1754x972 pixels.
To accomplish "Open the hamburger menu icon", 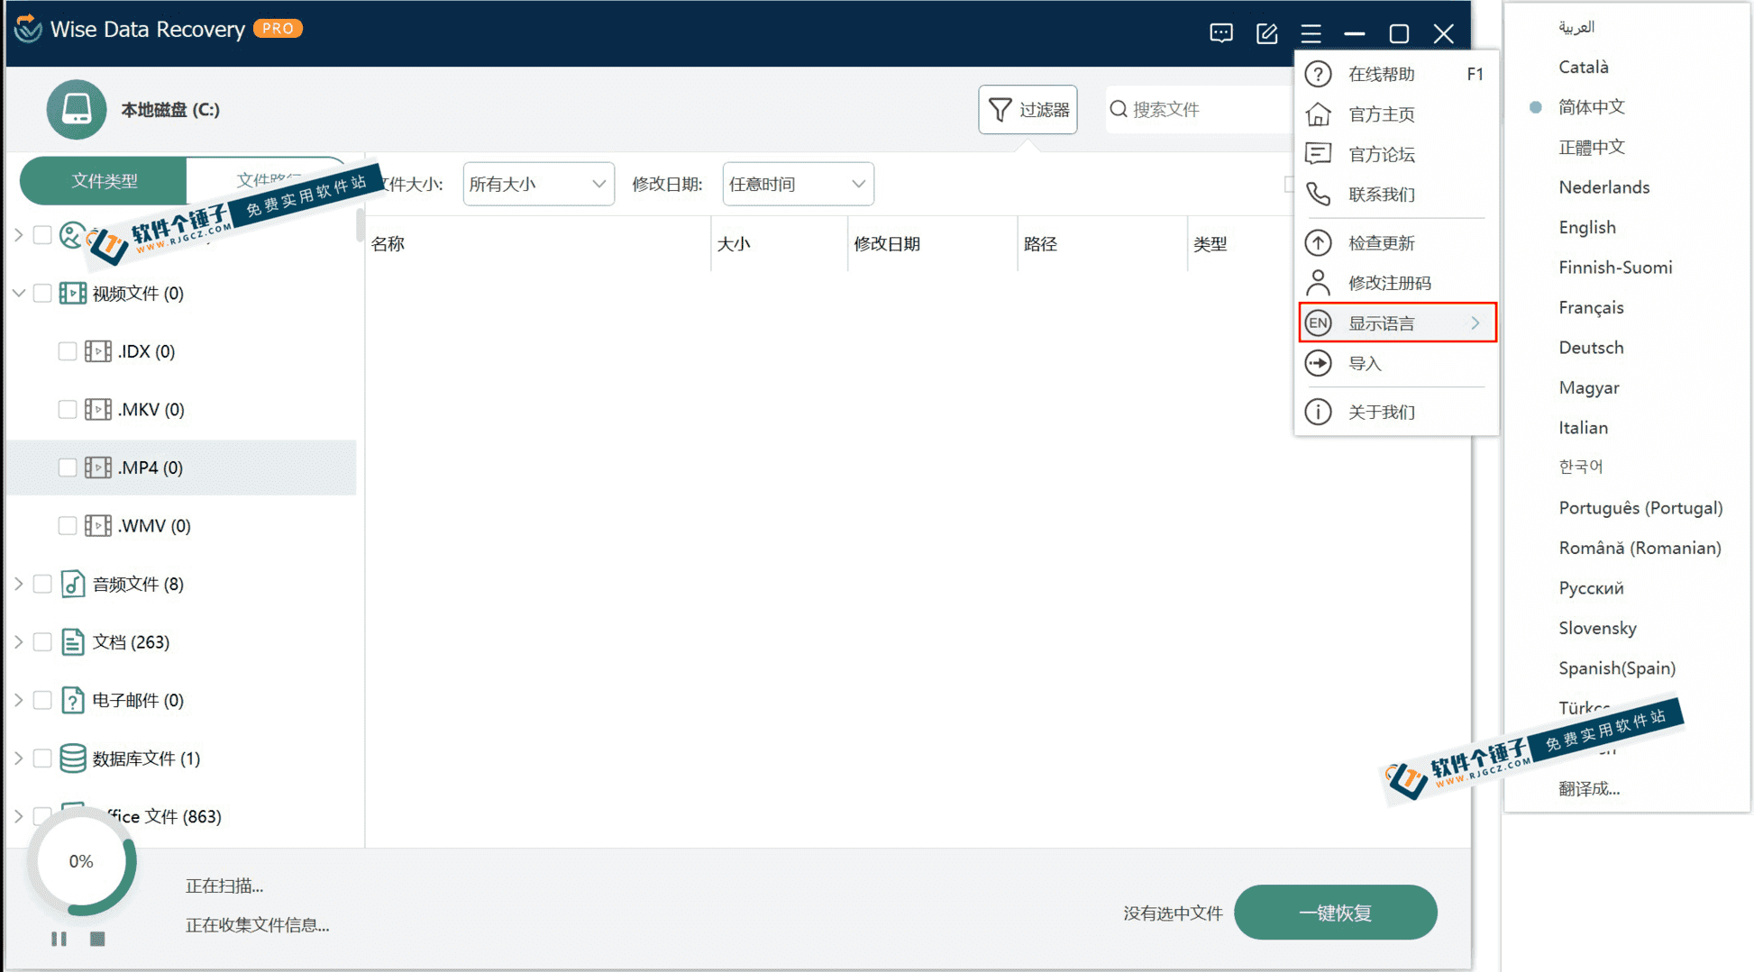I will tap(1310, 32).
